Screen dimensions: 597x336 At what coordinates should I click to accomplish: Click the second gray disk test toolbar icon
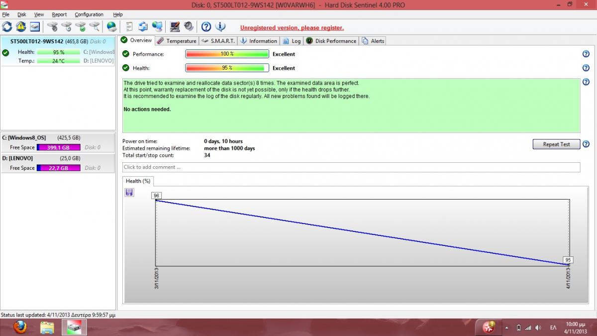coord(66,26)
